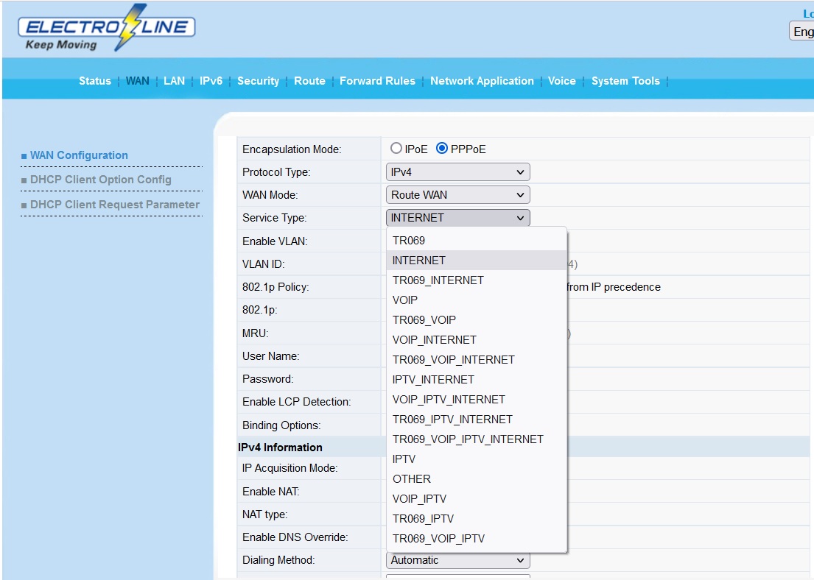The image size is (814, 580).
Task: Pick TR069_INTERNET in the dropdown list
Action: coord(438,280)
